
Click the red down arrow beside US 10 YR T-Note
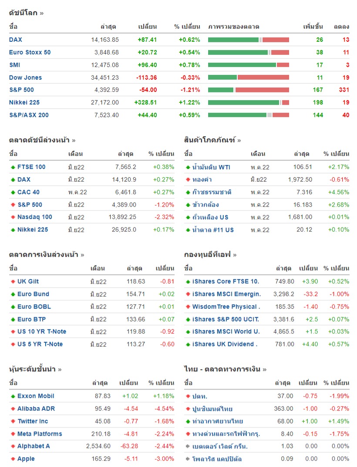13,332
